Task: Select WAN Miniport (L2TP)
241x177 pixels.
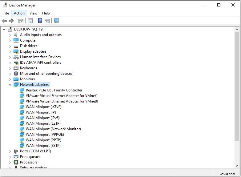Action: [x=43, y=123]
